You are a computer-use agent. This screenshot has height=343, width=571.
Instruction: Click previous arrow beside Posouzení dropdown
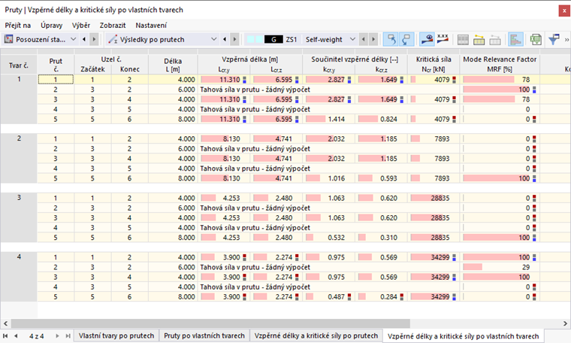84,39
